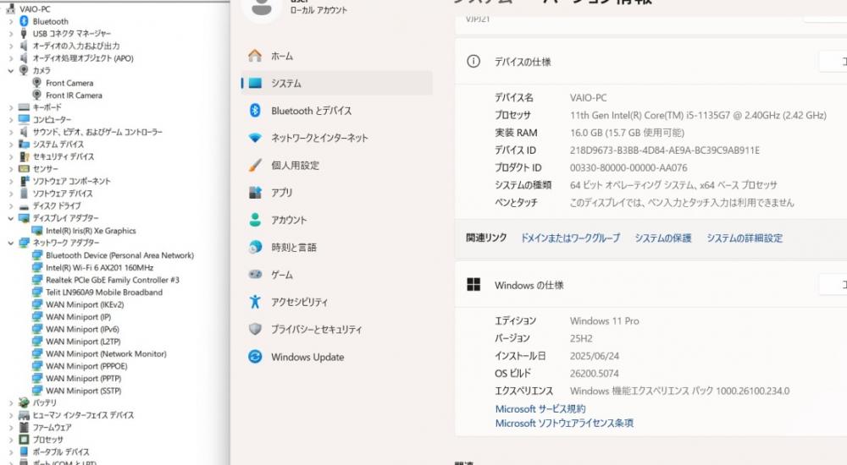Select Bluetooth Device (Personal Area Network)
Screen dimensions: 847x465
pyautogui.click(x=120, y=255)
